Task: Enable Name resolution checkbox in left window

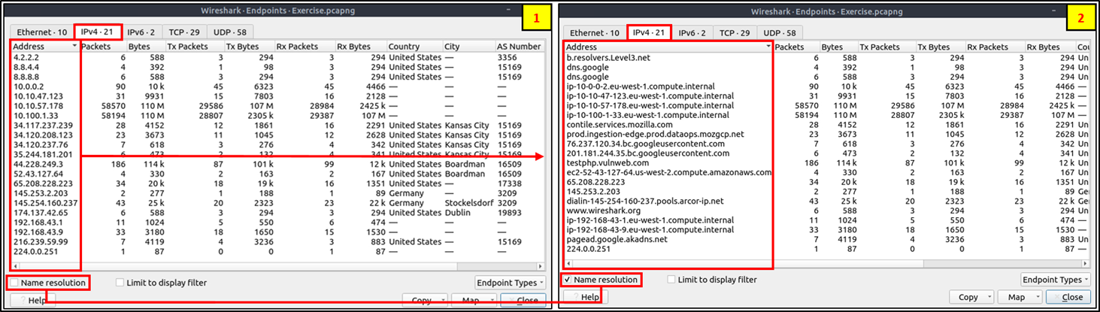Action: [x=14, y=283]
